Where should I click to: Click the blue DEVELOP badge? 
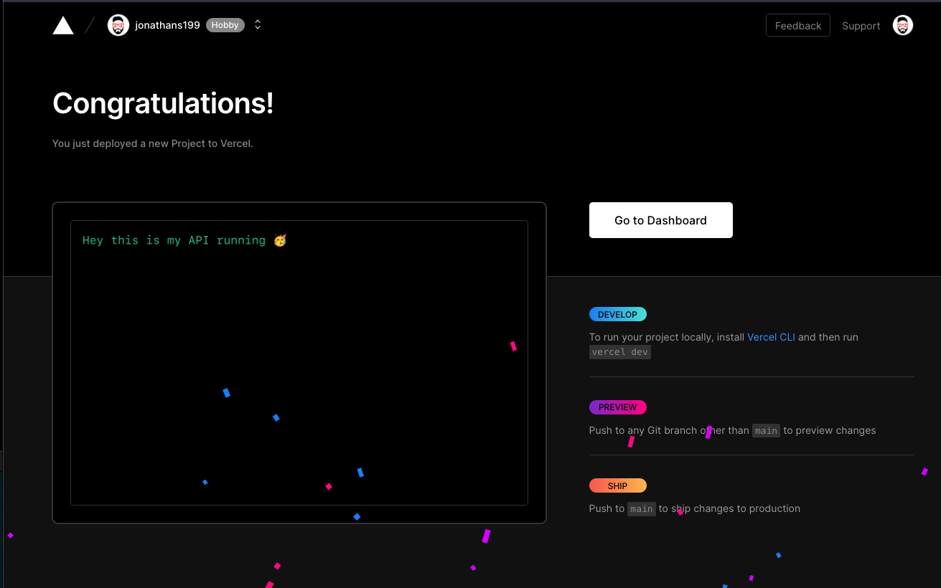(617, 314)
